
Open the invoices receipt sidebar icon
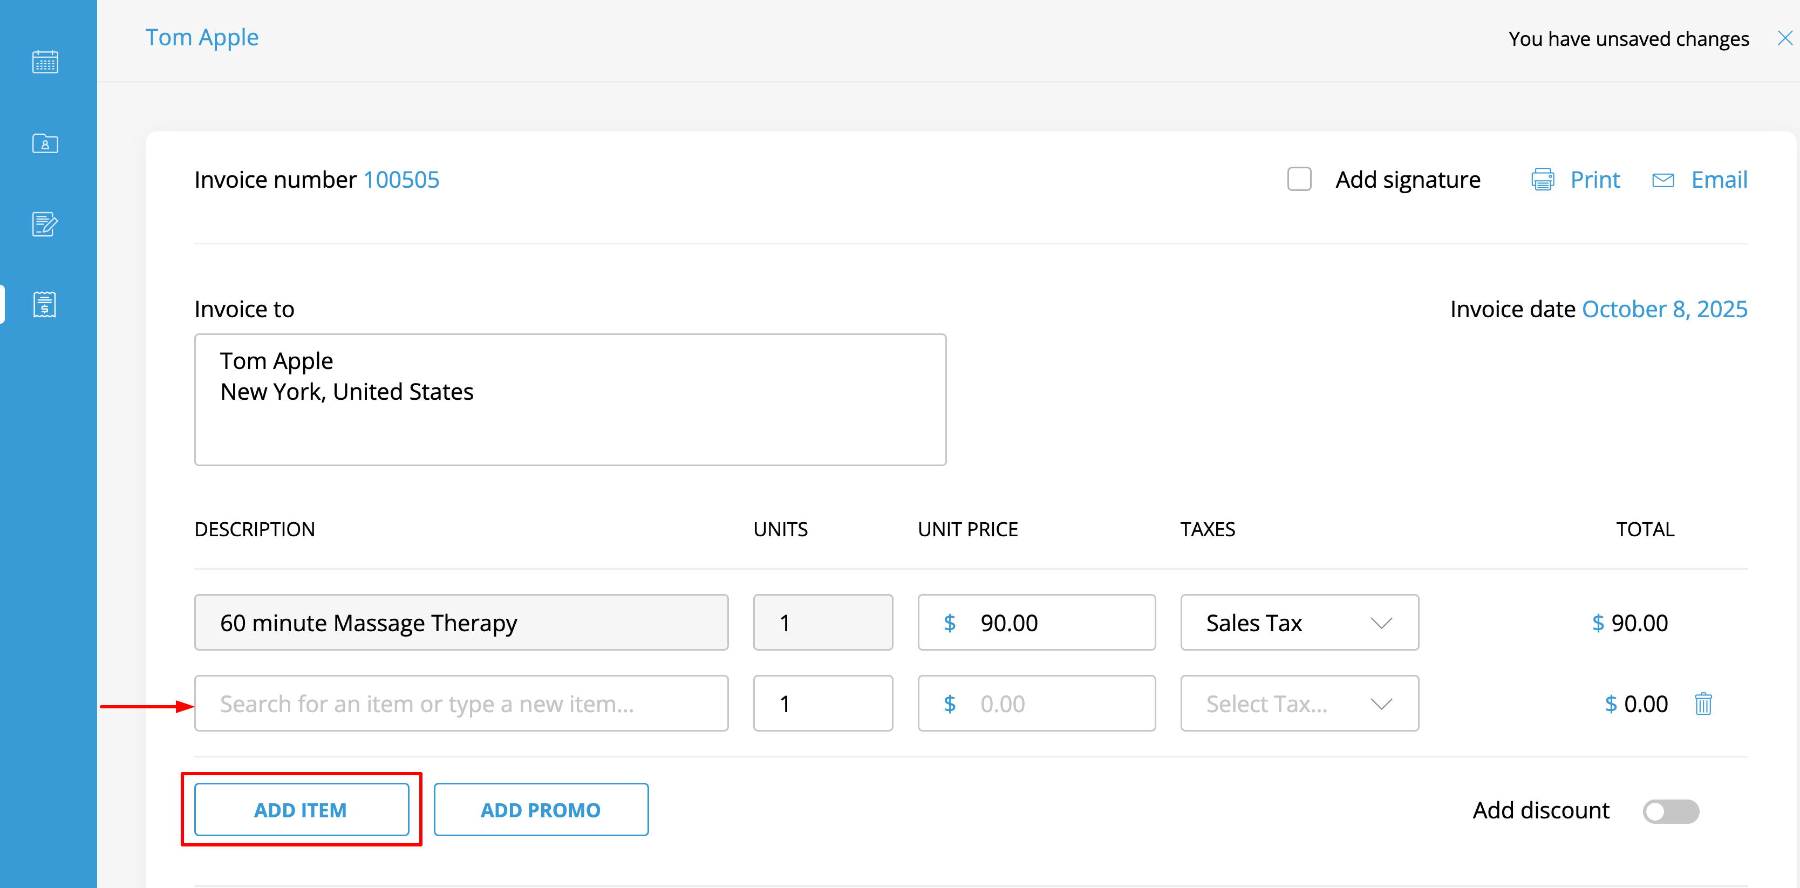click(45, 305)
